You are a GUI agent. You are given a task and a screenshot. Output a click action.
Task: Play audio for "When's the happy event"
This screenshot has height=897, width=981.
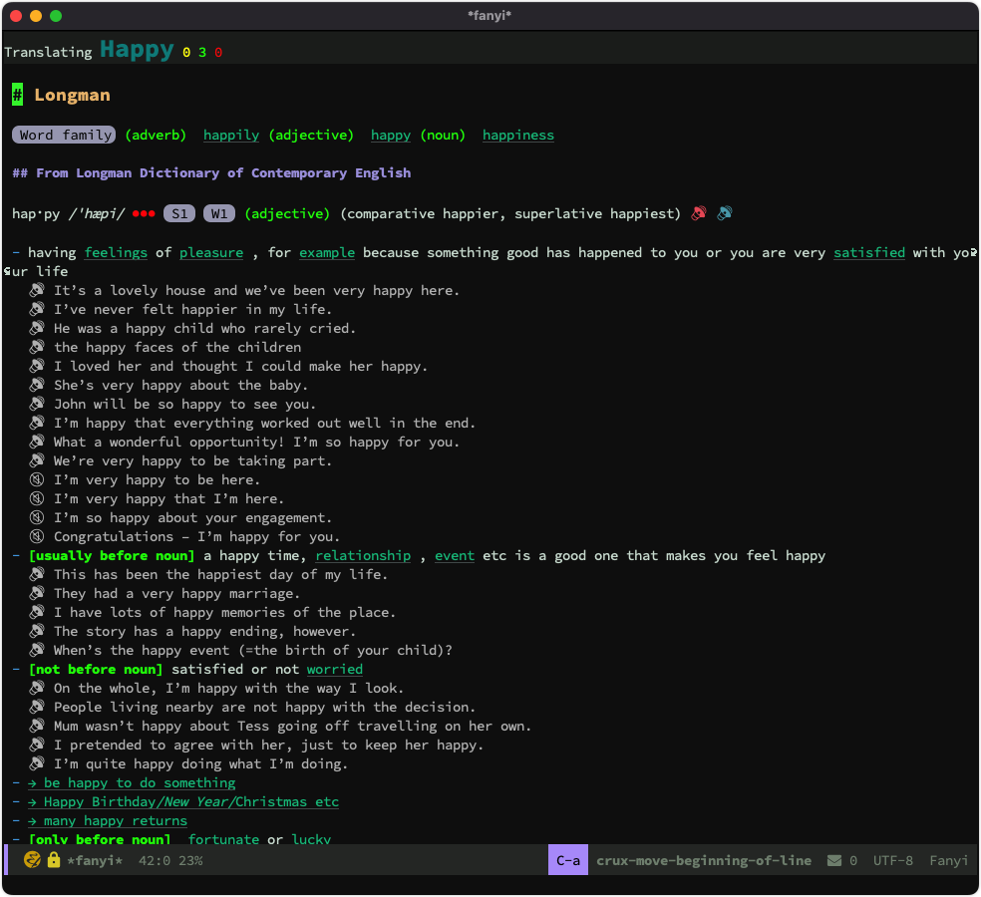pyautogui.click(x=37, y=649)
